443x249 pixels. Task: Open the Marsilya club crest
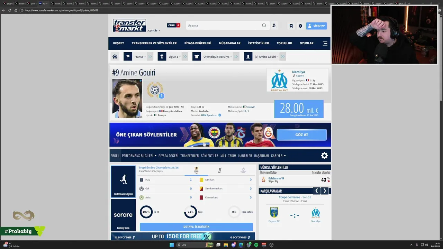(279, 80)
